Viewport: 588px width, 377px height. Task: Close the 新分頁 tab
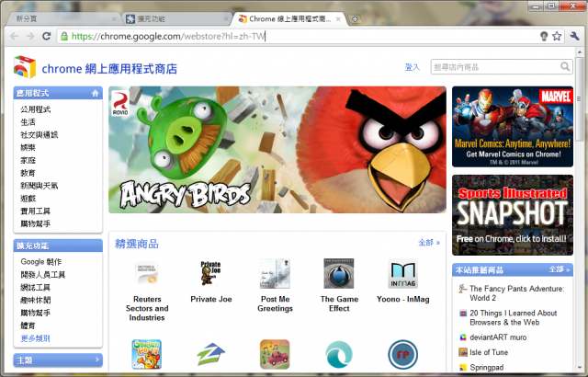coord(114,18)
